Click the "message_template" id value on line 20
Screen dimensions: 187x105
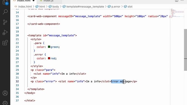61,36
